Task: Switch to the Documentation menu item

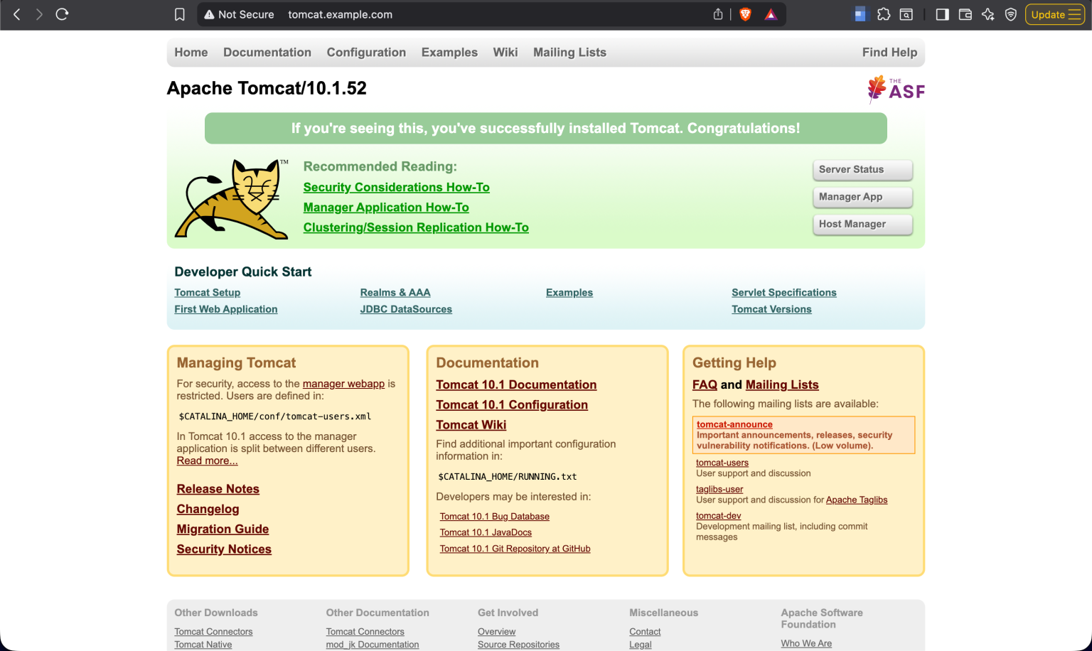Action: coord(267,52)
